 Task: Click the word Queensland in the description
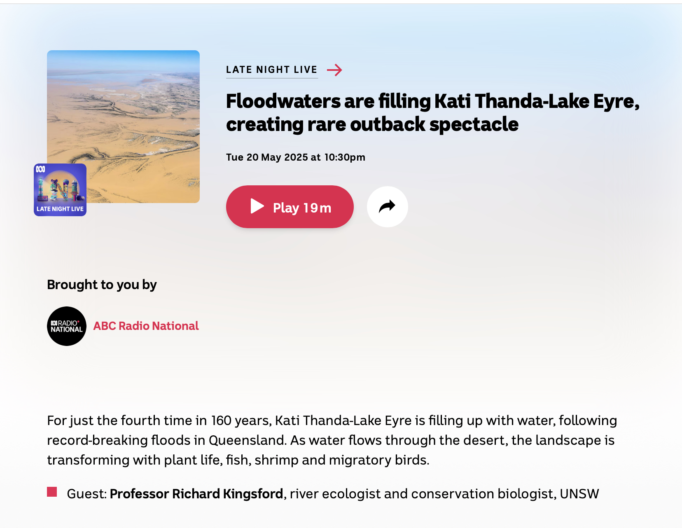[248, 440]
